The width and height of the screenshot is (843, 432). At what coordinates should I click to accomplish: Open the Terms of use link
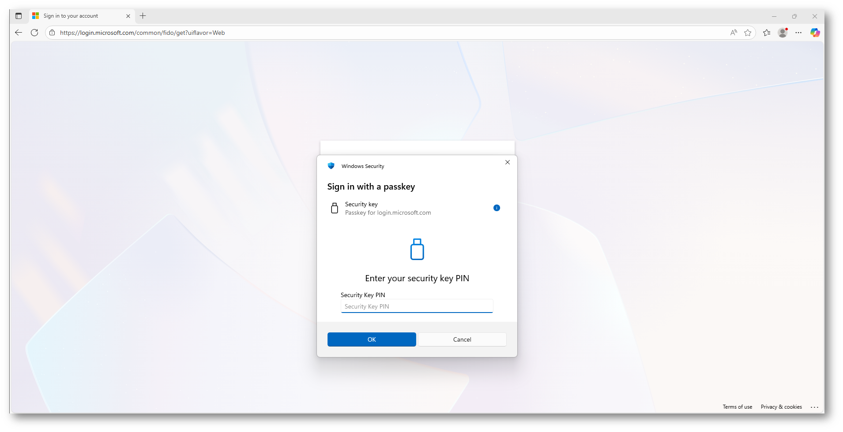738,407
